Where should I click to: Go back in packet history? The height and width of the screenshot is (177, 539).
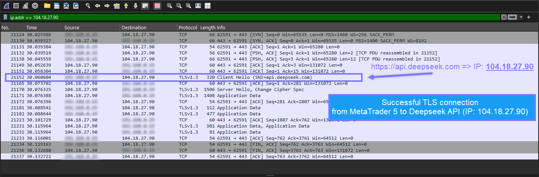point(98,6)
